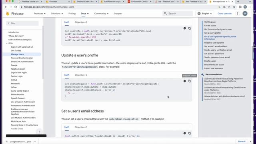
Task: Open Password Authentication in the sidebar
Action: coord(22,58)
